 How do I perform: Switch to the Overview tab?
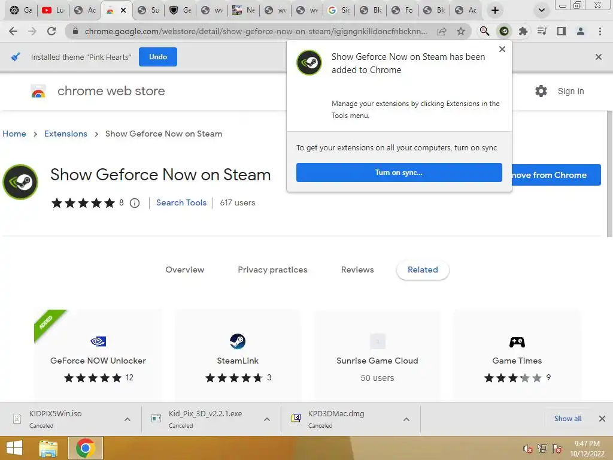click(x=184, y=270)
